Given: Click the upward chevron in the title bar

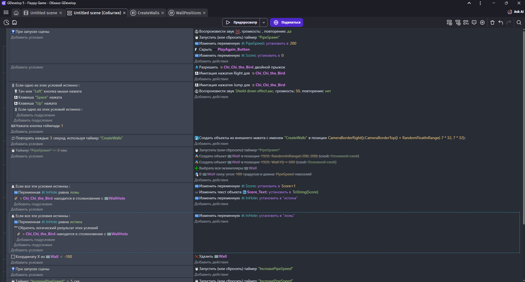Looking at the screenshot, I should 469,3.
